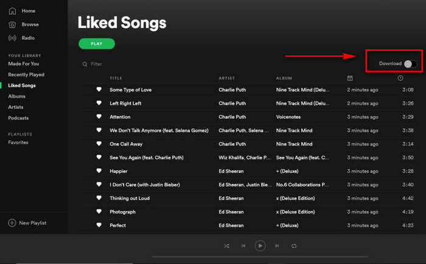Click the Radio broadcast icon
426x264 pixels.
click(12, 38)
